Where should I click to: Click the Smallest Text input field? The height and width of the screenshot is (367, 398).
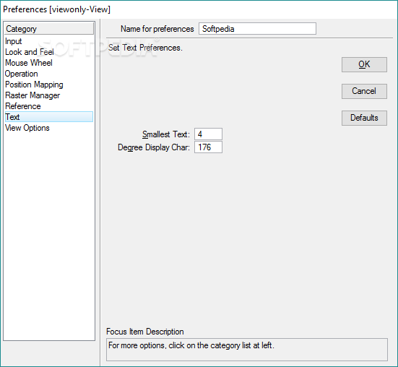click(209, 134)
